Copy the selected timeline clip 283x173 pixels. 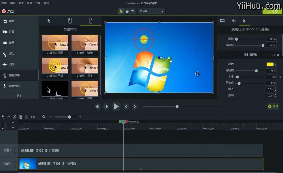(21, 117)
